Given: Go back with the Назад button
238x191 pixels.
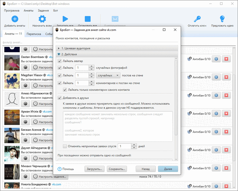Looking at the screenshot, I should pos(146,169).
